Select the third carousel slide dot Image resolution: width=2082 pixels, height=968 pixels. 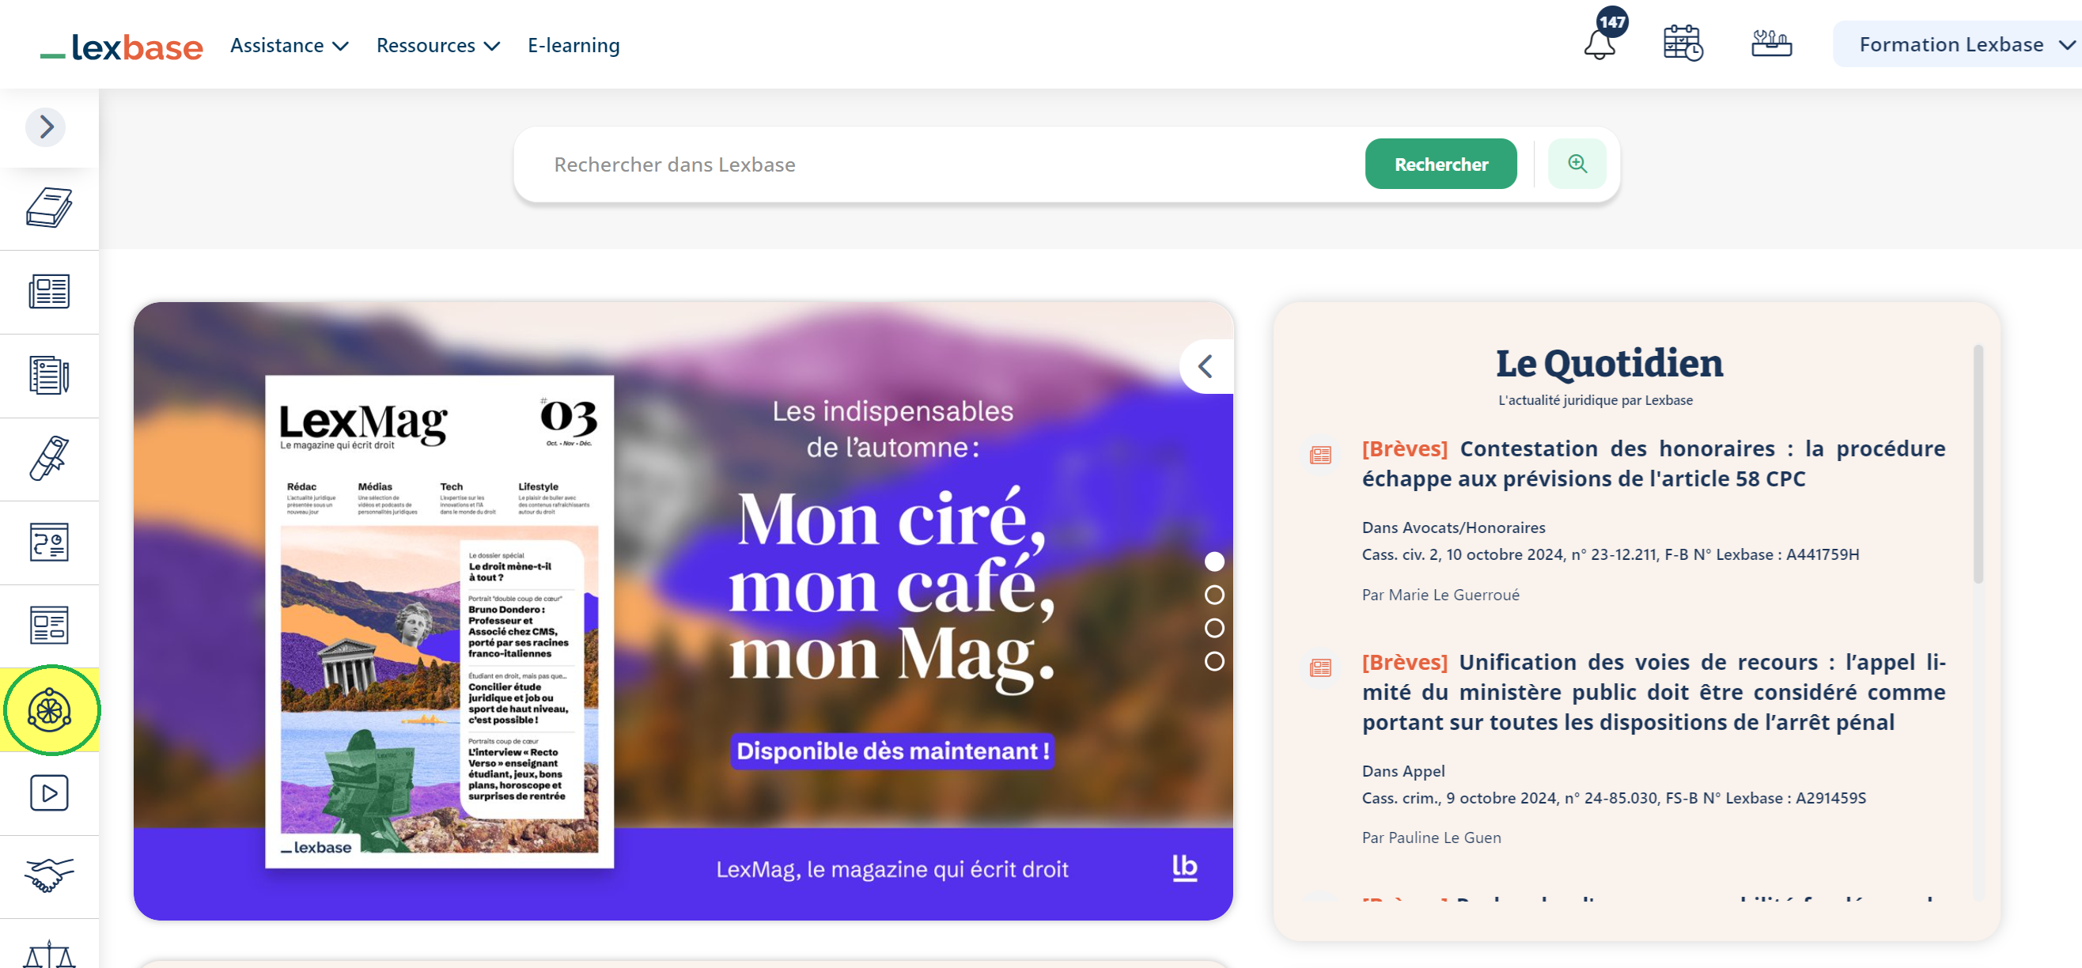1214,628
